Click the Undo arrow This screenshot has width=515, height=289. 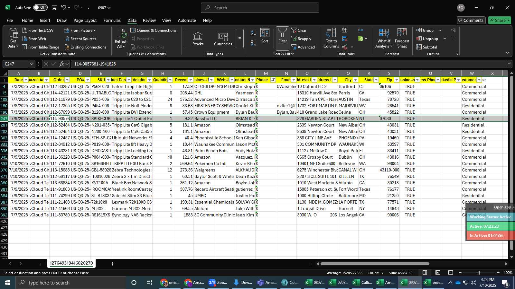[x=64, y=8]
